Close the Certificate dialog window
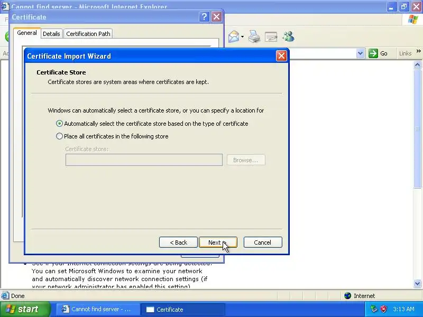 pos(216,17)
